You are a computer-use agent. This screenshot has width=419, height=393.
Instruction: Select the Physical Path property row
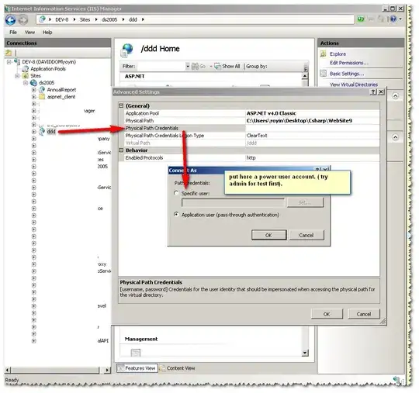(249, 121)
